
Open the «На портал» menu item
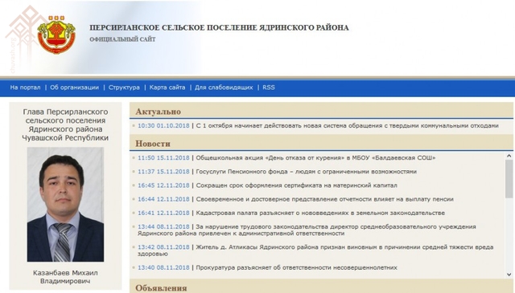click(25, 87)
